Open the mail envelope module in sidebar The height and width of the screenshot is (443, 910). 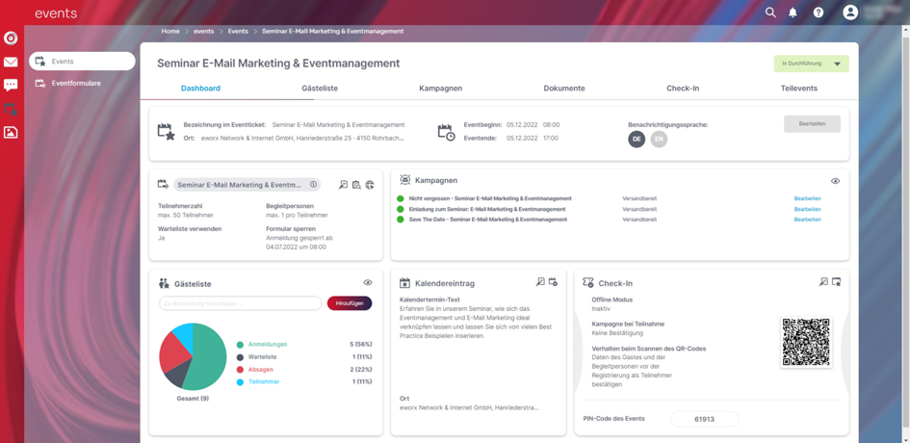point(11,63)
